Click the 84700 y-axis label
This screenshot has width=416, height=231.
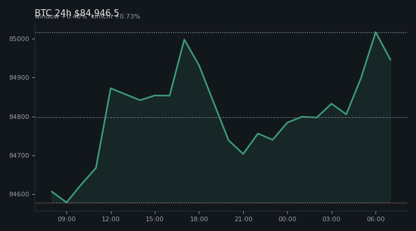click(x=19, y=155)
